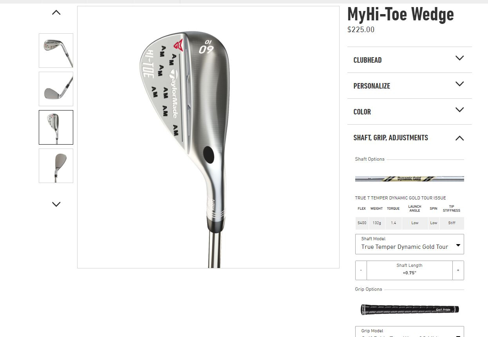Click the Golf Pride grip image
Image resolution: width=488 pixels, height=337 pixels.
(x=409, y=310)
